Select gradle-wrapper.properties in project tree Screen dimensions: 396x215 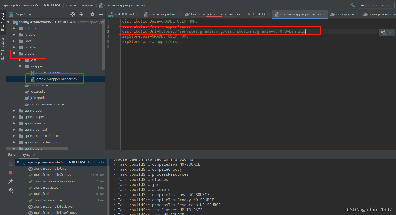(56, 79)
